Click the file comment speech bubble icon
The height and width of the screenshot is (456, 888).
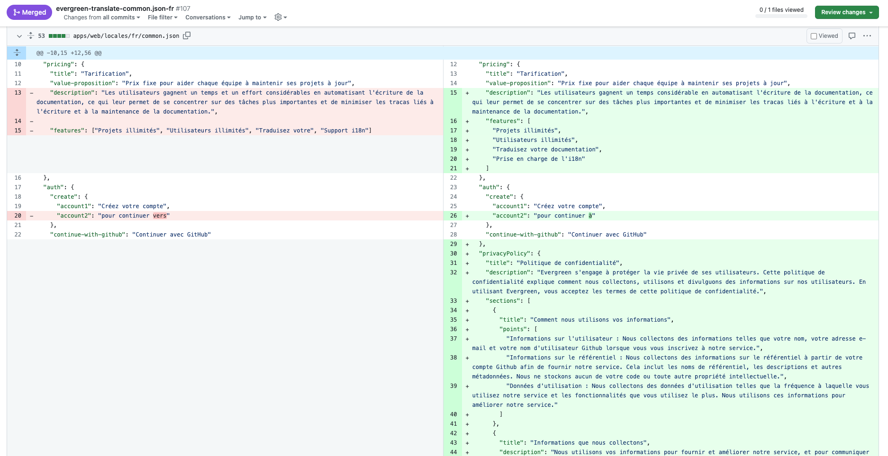click(852, 36)
